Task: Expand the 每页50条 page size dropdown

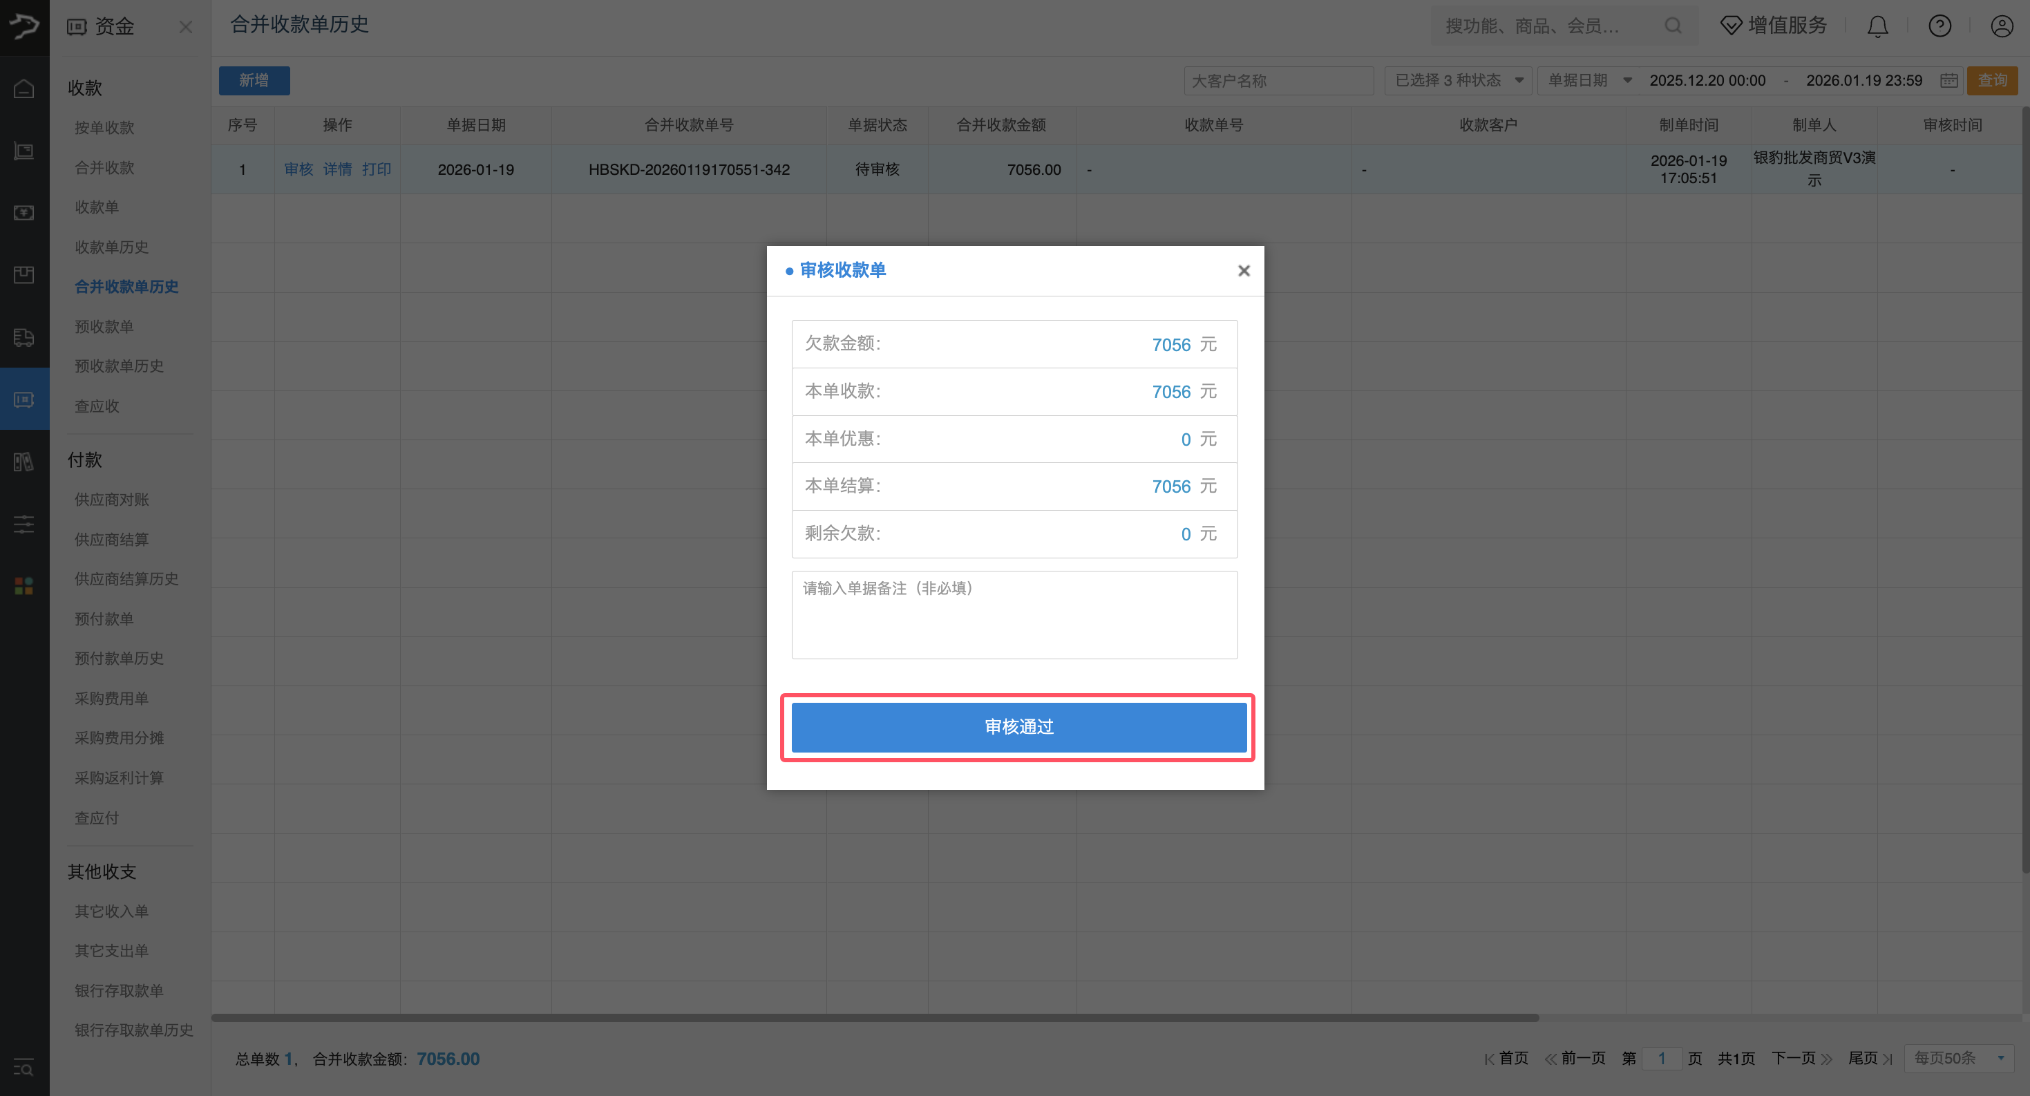Action: 1958,1058
